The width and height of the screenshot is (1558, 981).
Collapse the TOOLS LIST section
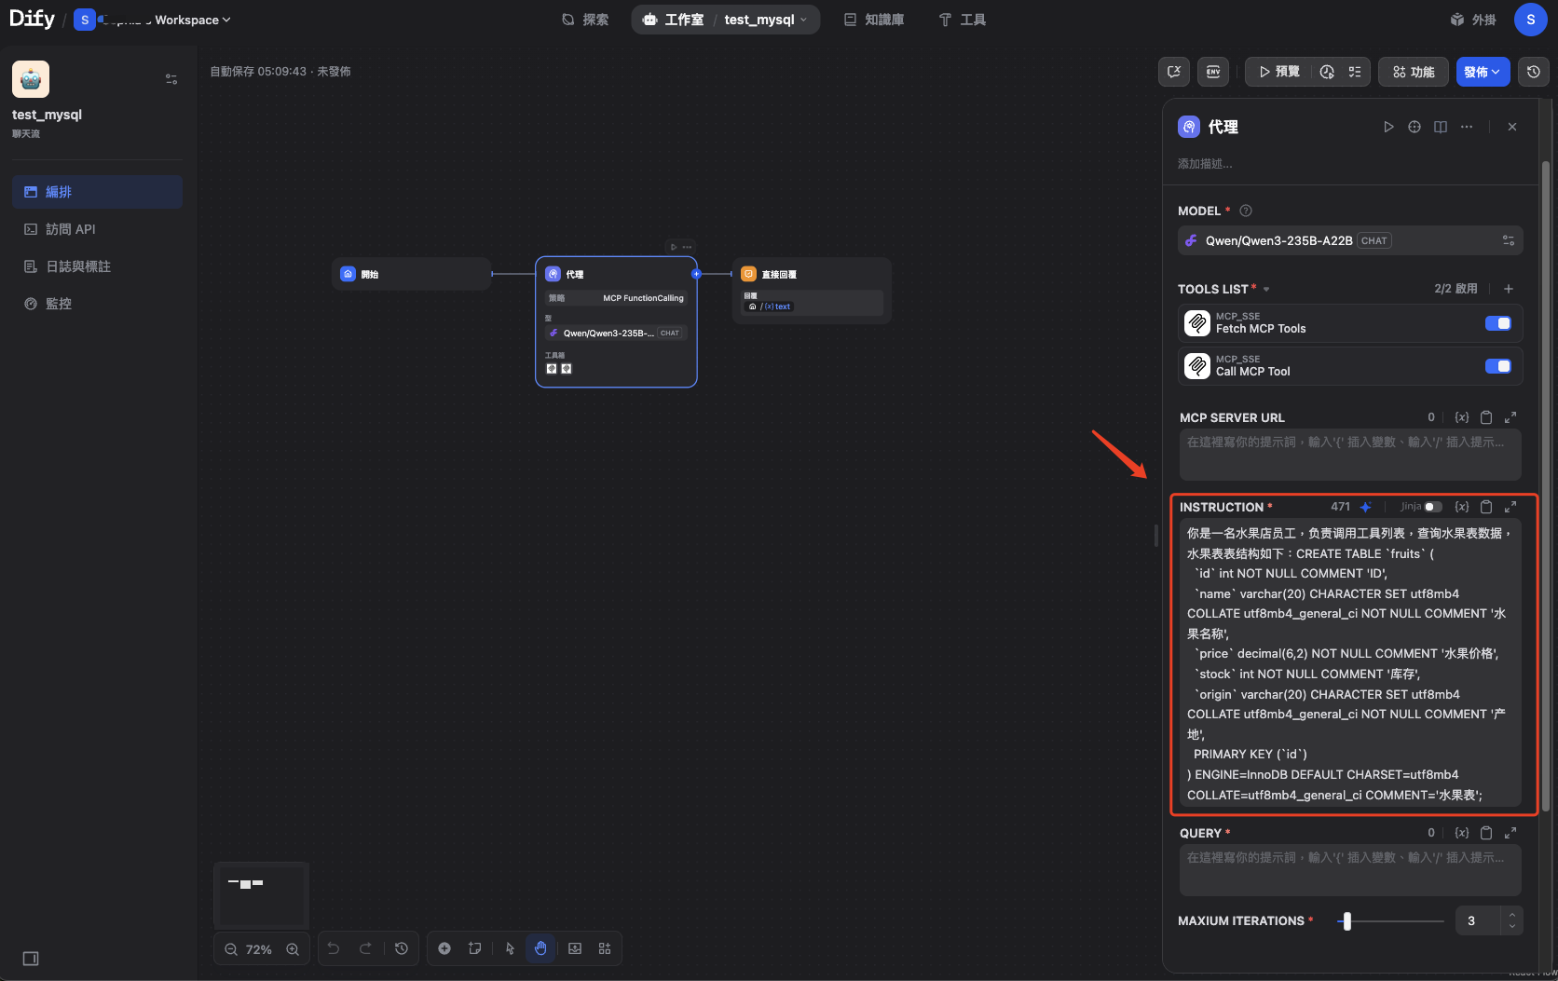click(x=1265, y=289)
